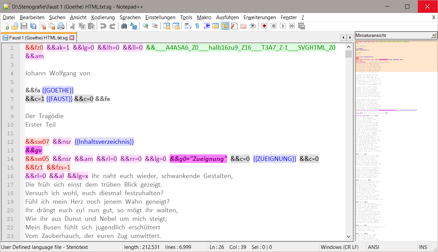Image resolution: width=438 pixels, height=252 pixels.
Task: Open the Sprachen dropdown menu
Action: (130, 17)
